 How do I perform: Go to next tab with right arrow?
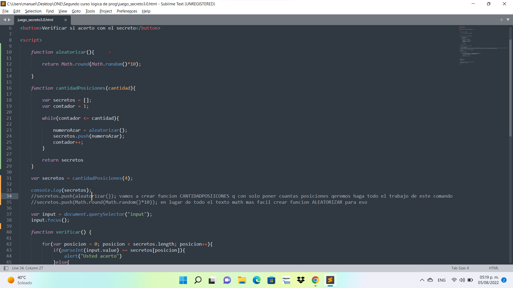click(x=9, y=20)
